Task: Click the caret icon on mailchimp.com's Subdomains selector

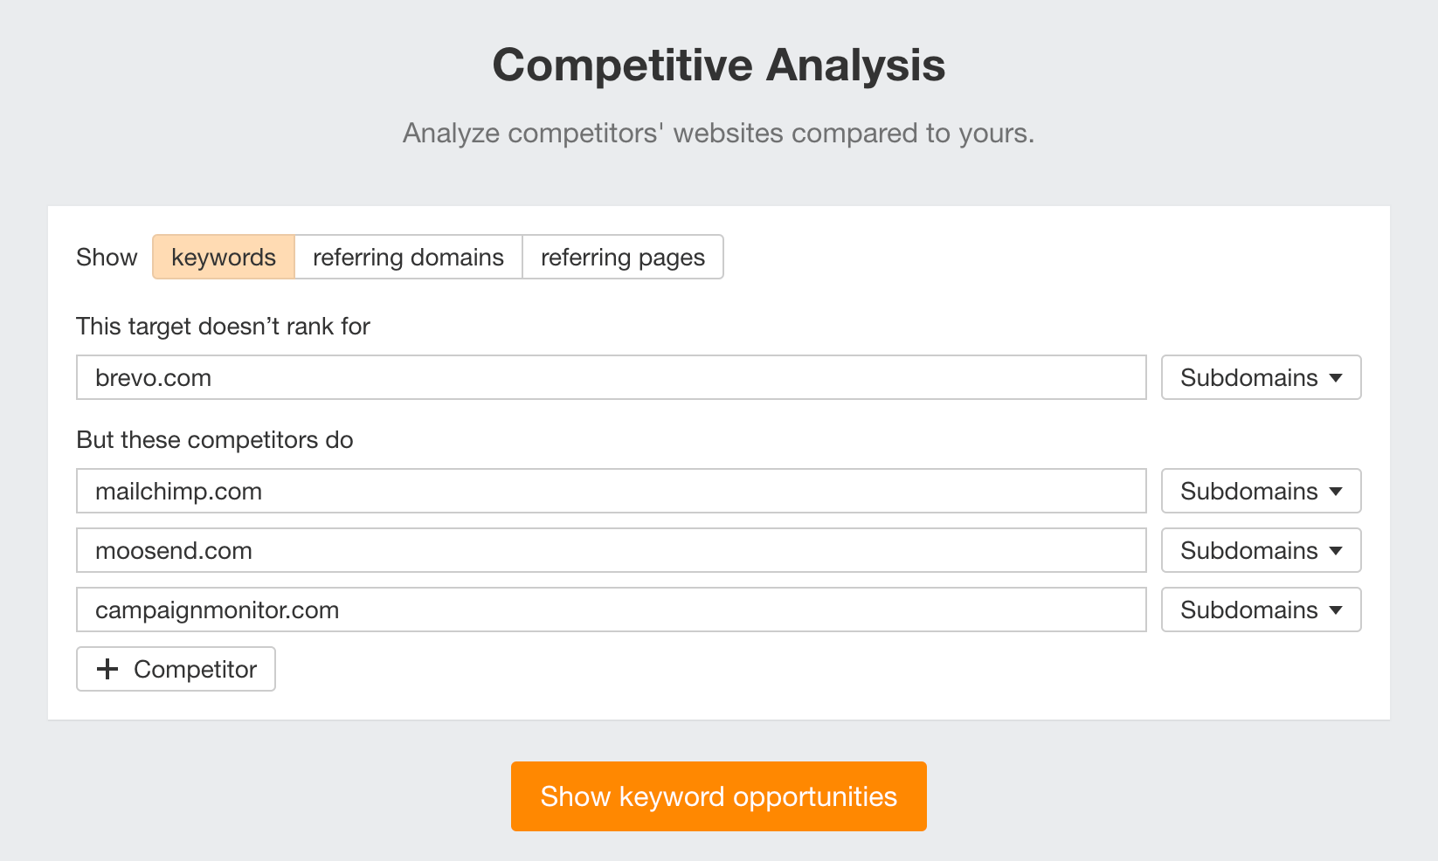Action: coord(1336,491)
